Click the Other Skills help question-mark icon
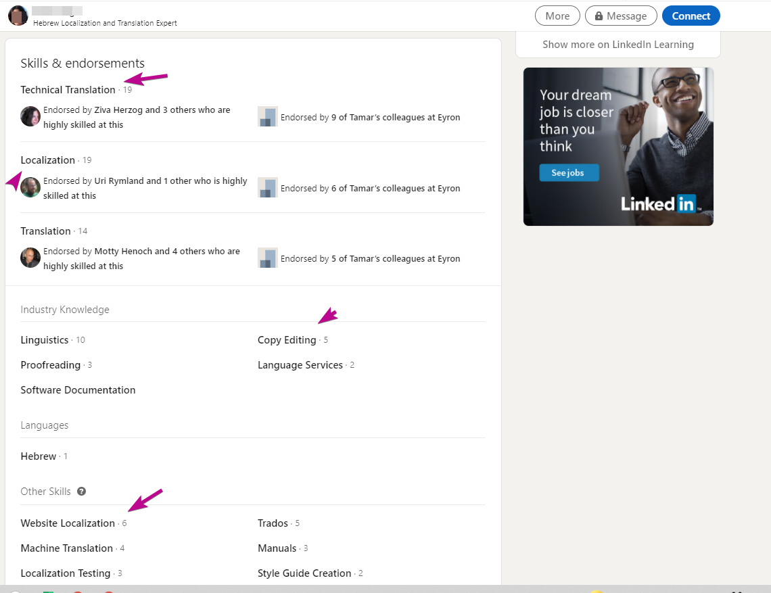Screen dimensions: 771x593 click(82, 491)
